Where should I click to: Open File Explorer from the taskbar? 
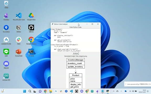[51, 91]
